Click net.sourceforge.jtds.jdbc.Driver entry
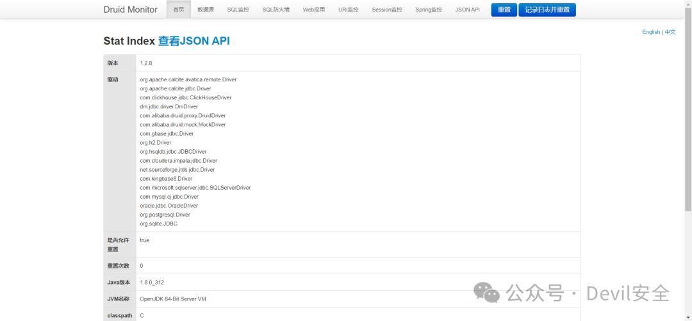This screenshot has width=692, height=321. tap(177, 170)
